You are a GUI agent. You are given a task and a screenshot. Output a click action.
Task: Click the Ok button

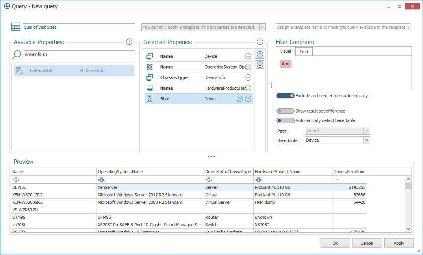335,243
